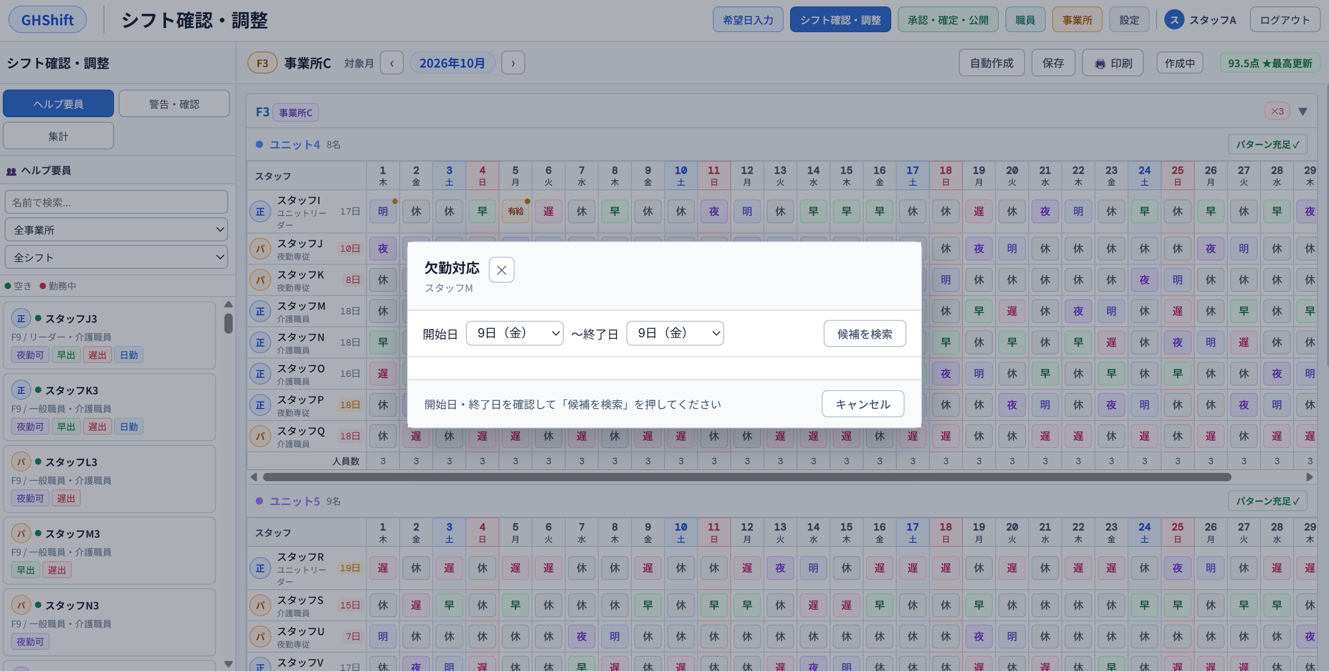
Task: Click the パ badge on スタッフM3 card
Action: (21, 533)
